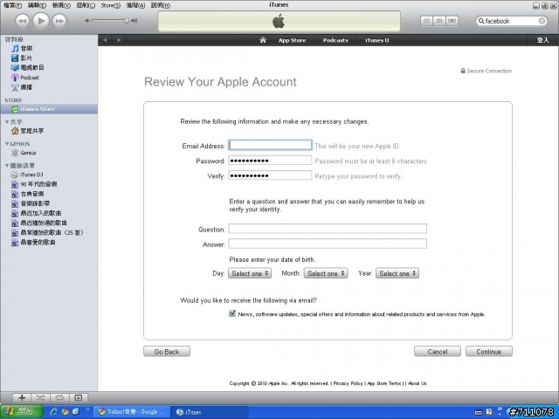Click the Windows 開始 Start button

tap(21, 412)
